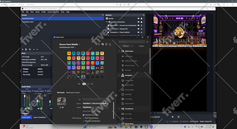
Task: Toggle the Stream Deck action list view icon
Action: coord(147,42)
